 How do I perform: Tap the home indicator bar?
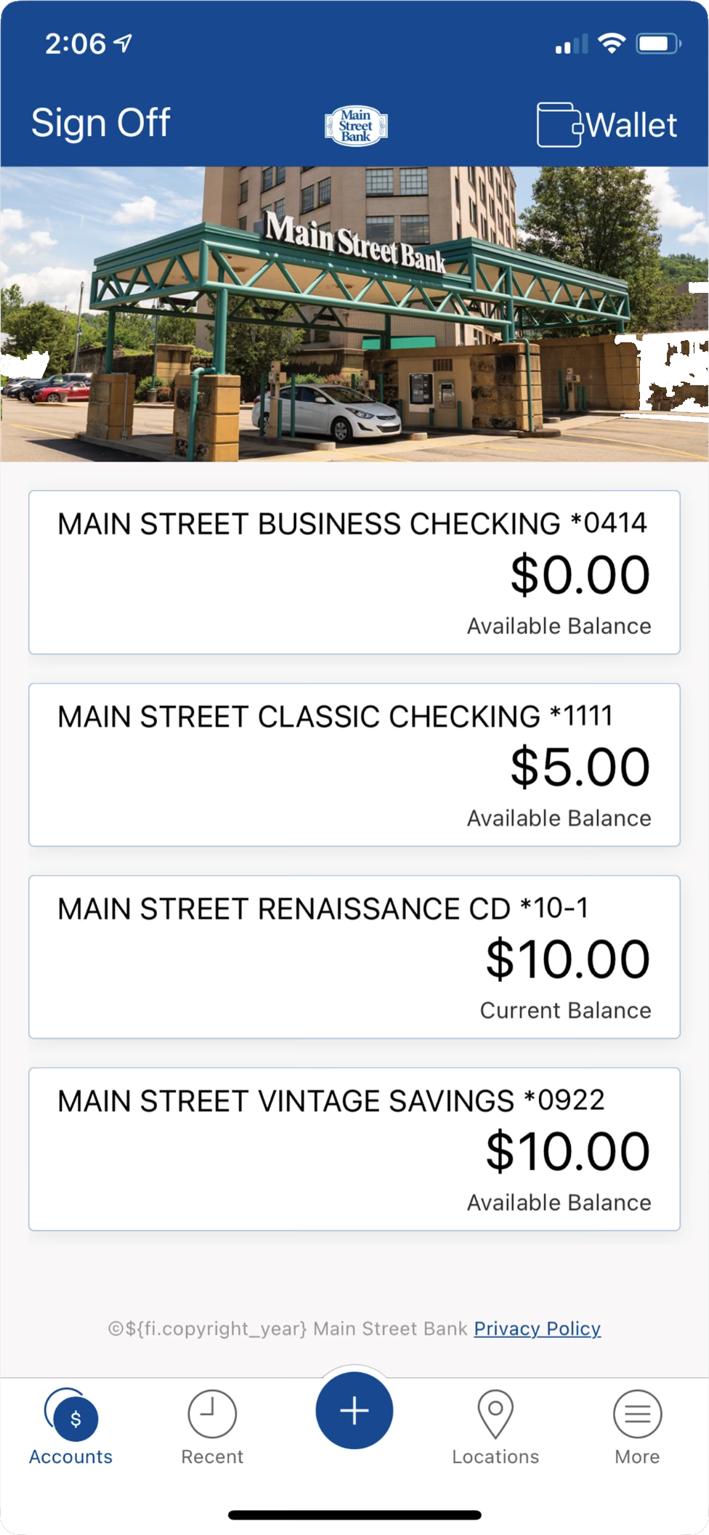pos(354,1515)
